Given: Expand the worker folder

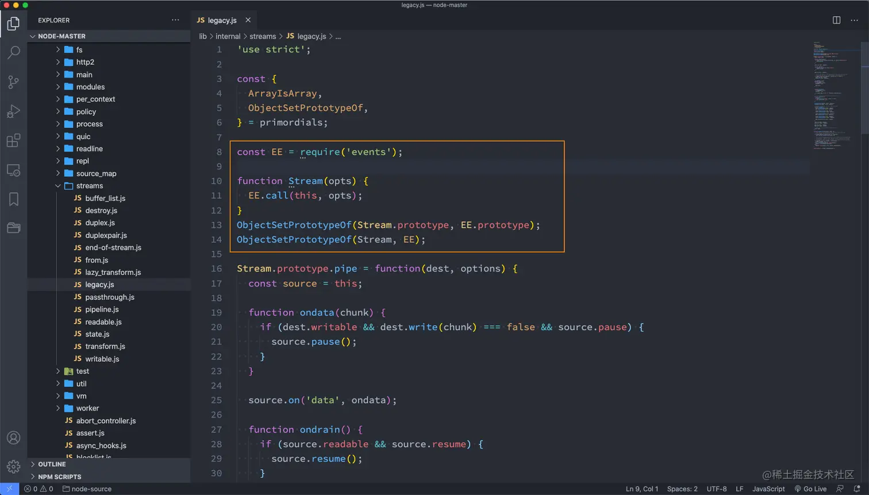Looking at the screenshot, I should [x=109, y=408].
